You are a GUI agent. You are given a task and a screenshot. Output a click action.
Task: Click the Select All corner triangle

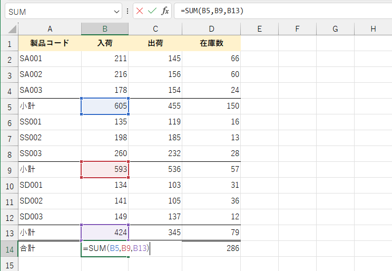12,29
